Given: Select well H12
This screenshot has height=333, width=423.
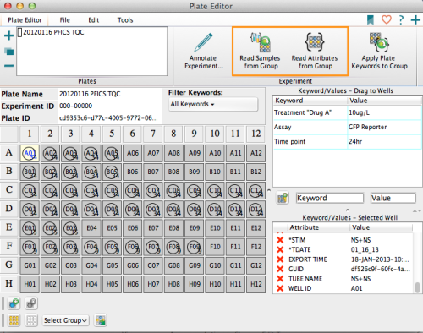Looking at the screenshot, I should [x=255, y=284].
